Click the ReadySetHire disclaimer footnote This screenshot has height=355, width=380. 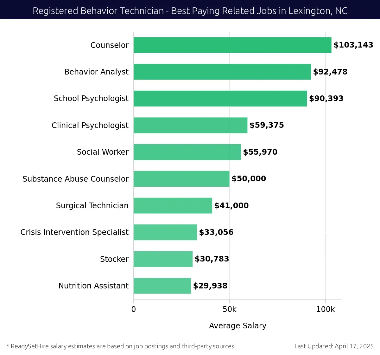click(x=122, y=346)
